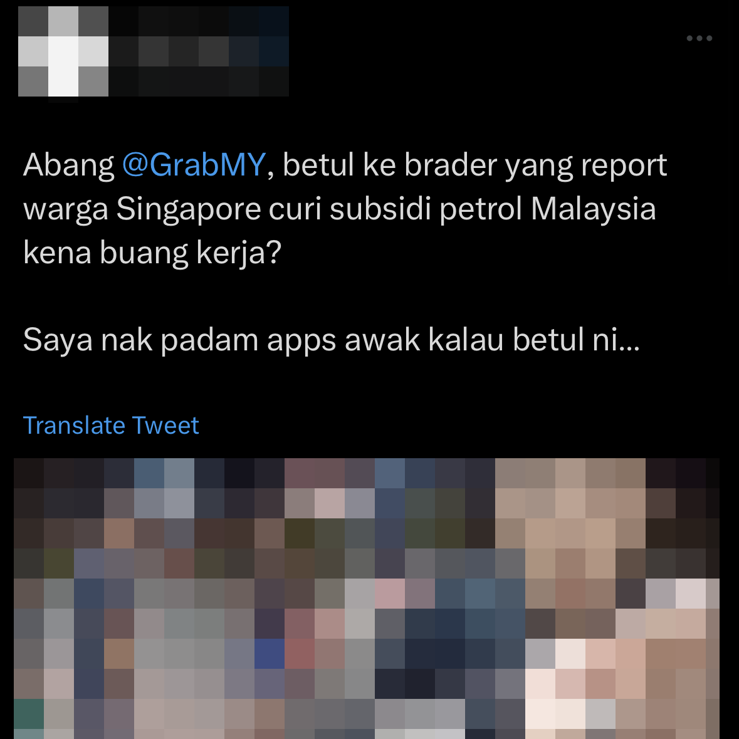Open the tweet author's blurred profile avatar
The width and height of the screenshot is (739, 739).
[63, 51]
